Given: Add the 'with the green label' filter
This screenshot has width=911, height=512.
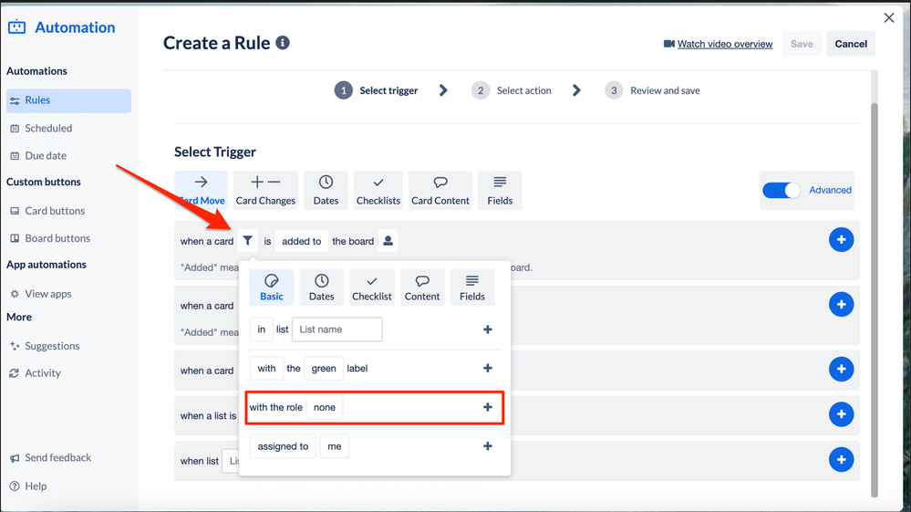Looking at the screenshot, I should (x=488, y=368).
